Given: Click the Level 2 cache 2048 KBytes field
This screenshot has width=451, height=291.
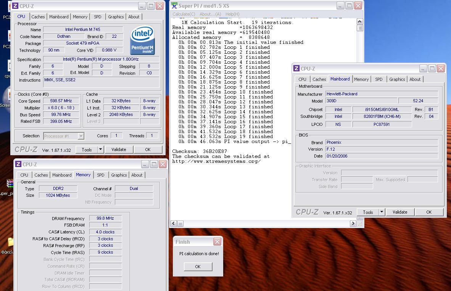Looking at the screenshot, I should (121, 114).
